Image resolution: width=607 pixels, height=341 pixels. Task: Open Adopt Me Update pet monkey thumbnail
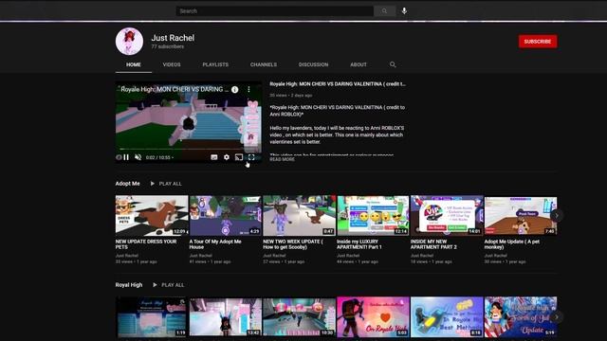521,216
